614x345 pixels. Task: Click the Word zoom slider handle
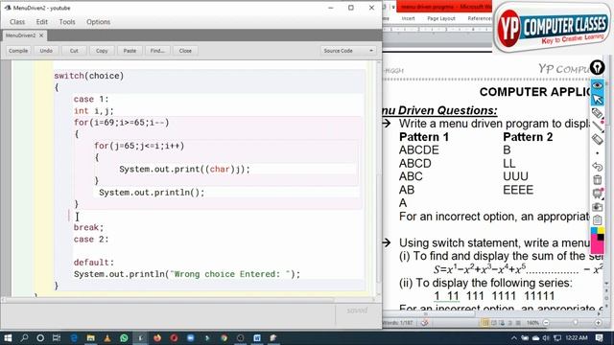[x=576, y=323]
